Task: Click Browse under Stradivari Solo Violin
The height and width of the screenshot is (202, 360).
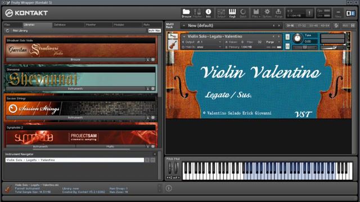Action: point(75,59)
